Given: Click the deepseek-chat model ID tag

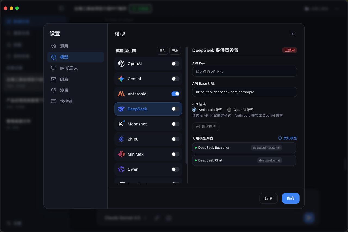Looking at the screenshot, I should point(270,160).
